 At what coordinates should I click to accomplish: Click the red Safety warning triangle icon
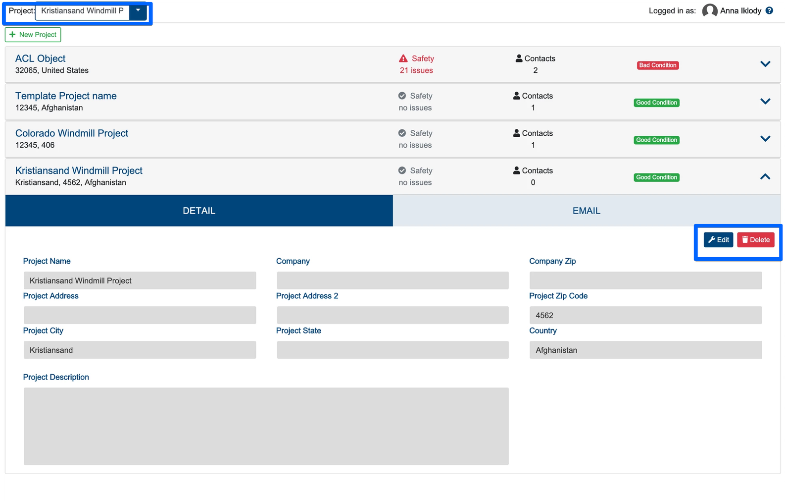click(x=403, y=58)
